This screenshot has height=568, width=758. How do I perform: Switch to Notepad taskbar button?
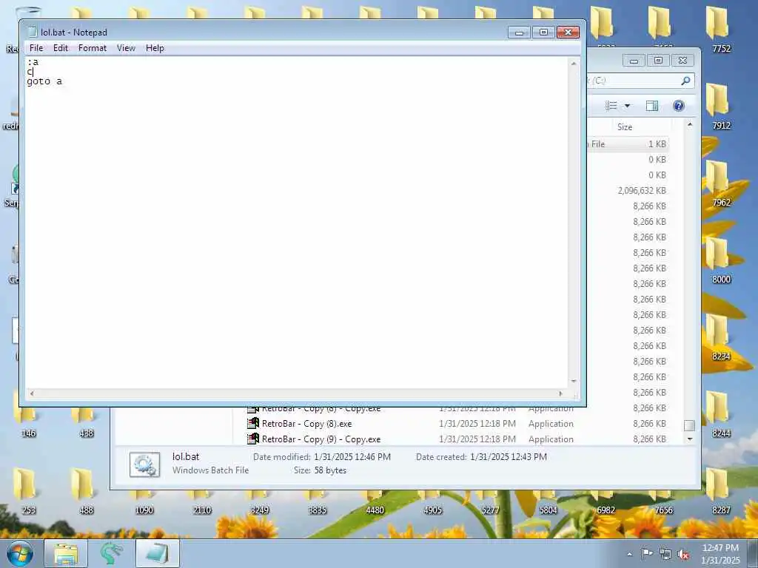(x=158, y=553)
